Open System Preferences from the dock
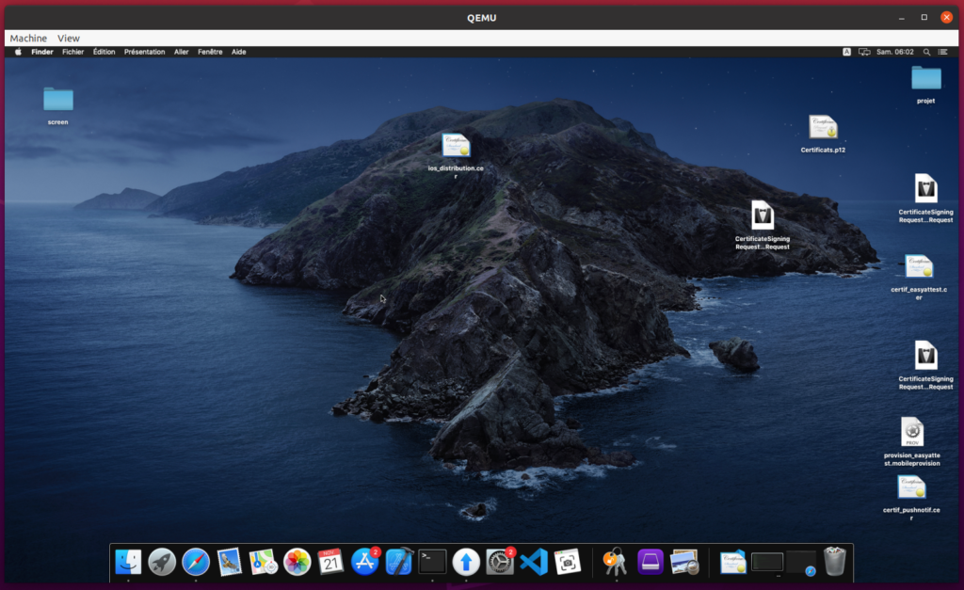 coord(499,562)
